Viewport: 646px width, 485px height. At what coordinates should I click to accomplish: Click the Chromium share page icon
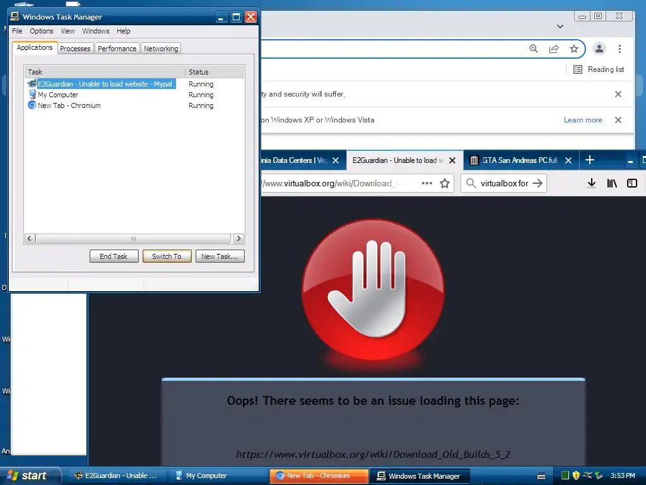pos(554,49)
